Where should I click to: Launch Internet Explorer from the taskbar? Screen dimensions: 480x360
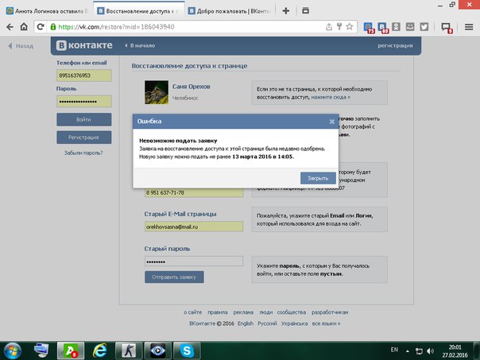coord(100,350)
